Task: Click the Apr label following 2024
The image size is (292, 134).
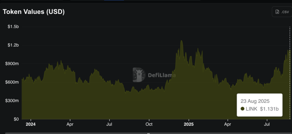Action: (x=70, y=124)
